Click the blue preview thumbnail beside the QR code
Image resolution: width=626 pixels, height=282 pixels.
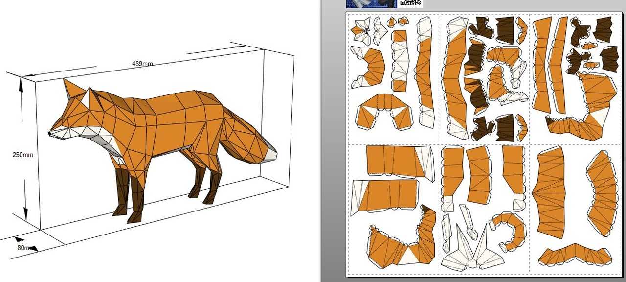(371, 4)
